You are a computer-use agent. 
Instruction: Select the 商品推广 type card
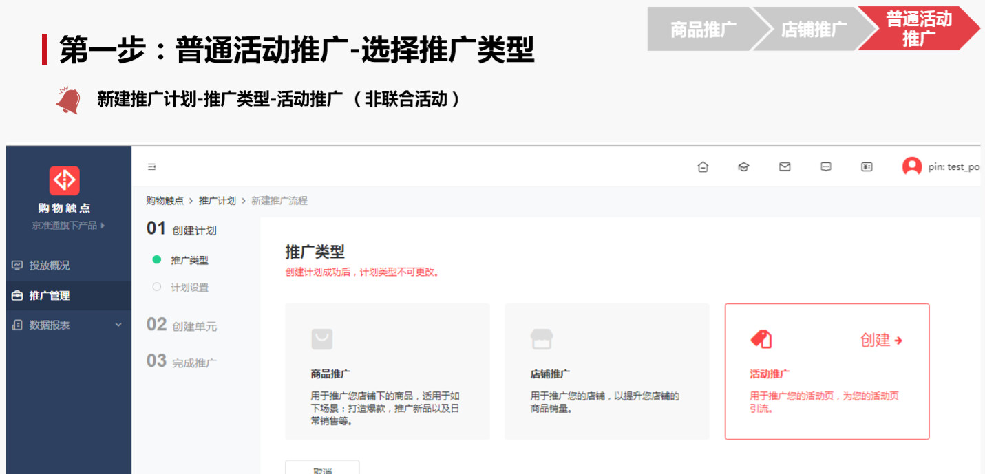click(x=388, y=371)
